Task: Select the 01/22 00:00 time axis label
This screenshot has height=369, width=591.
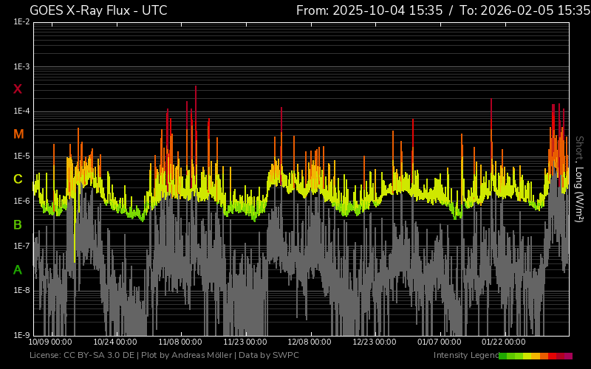Action: point(503,342)
